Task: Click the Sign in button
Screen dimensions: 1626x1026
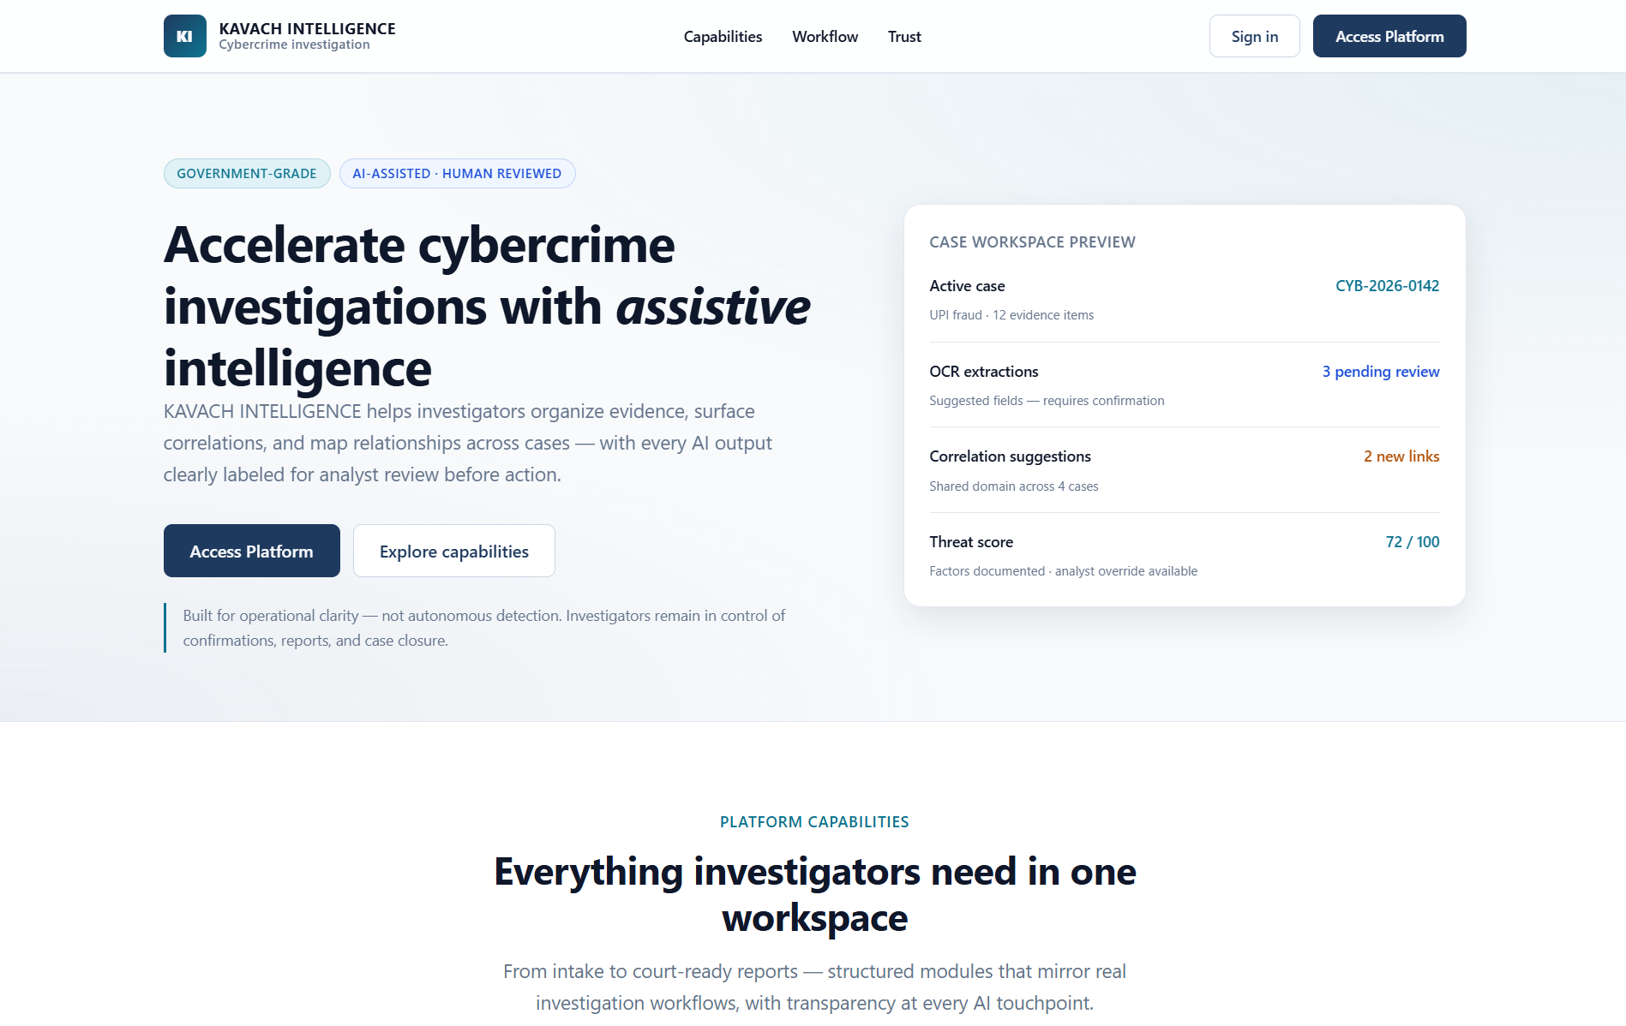Action: (1255, 36)
